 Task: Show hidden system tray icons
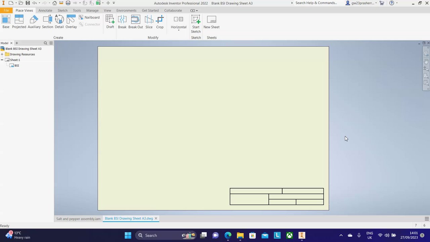click(x=341, y=235)
